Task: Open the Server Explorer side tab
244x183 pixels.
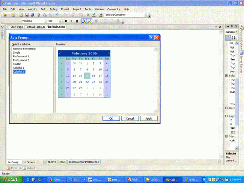Action: coord(242,63)
